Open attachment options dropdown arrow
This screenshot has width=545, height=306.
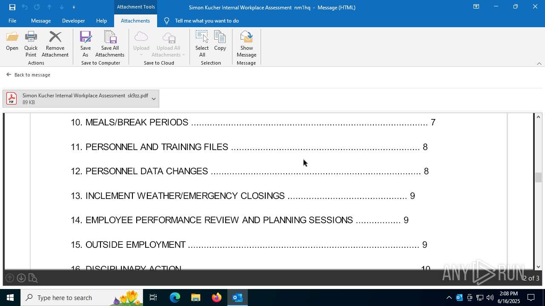click(x=154, y=99)
